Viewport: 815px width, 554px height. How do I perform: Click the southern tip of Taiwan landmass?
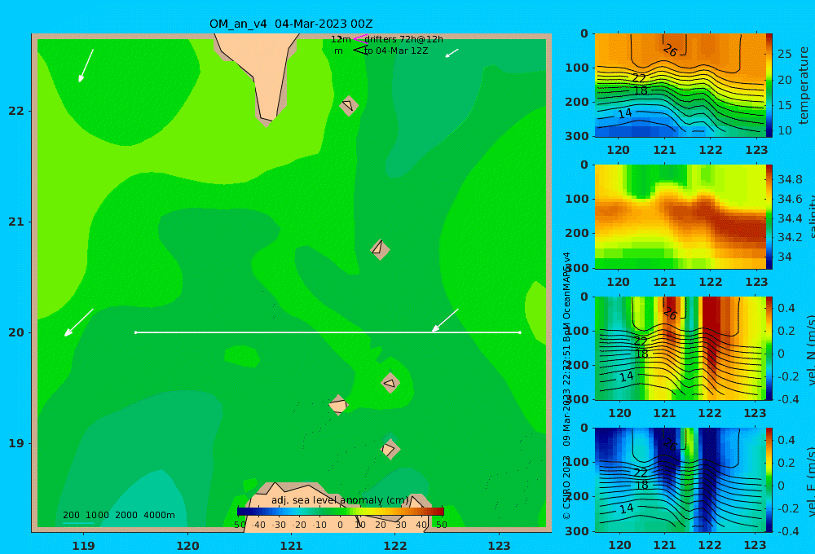coord(267,121)
